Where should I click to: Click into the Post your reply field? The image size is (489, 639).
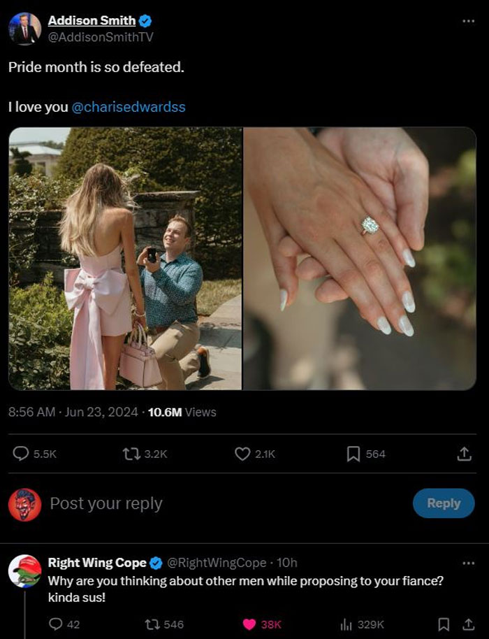[140, 503]
